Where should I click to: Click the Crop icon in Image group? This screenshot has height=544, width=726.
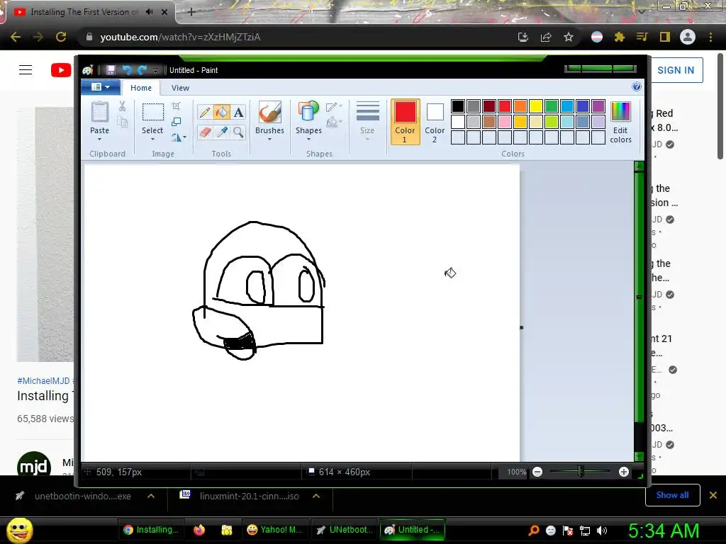(x=176, y=106)
